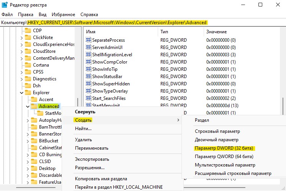Screen dimensions: 286x191
Task: Select Строковый параметр in the submenu
Action: pos(234,131)
